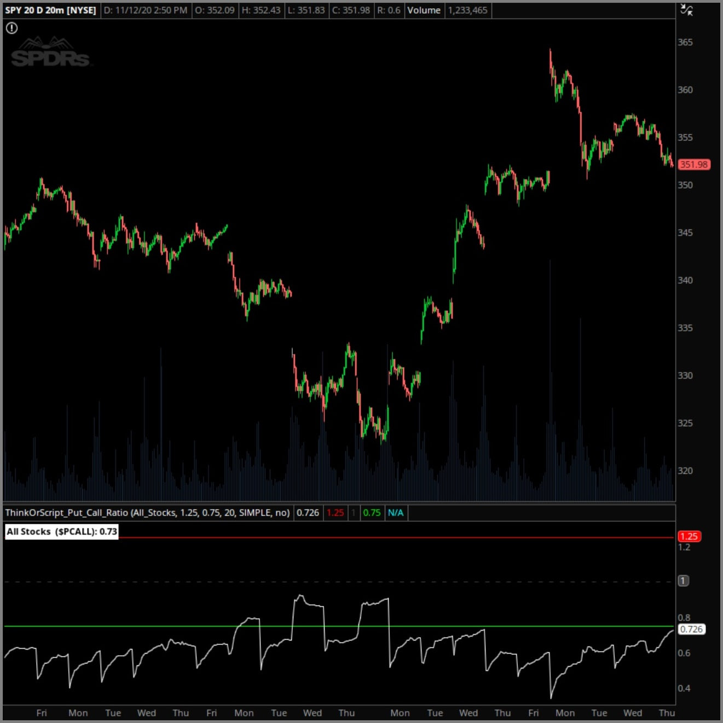Click the first Fri label on time axis
This screenshot has width=723, height=723.
[x=42, y=713]
